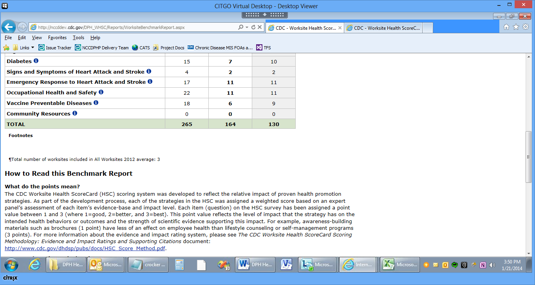Image resolution: width=535 pixels, height=285 pixels.
Task: Open a new browser tab
Action: (x=428, y=28)
